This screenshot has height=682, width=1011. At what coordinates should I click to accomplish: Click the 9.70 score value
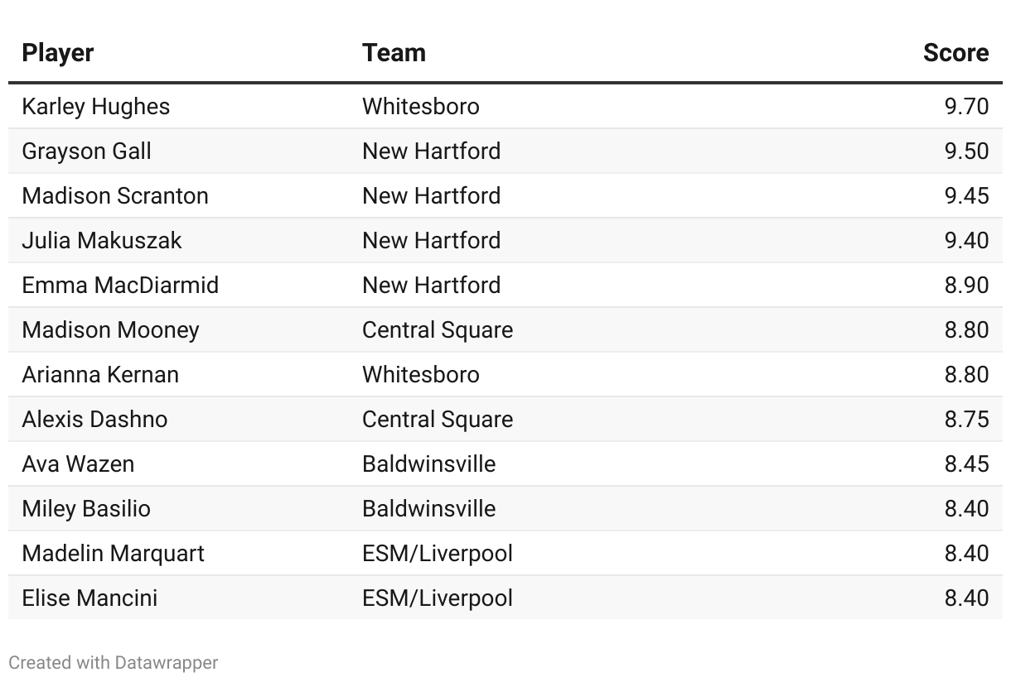click(x=966, y=107)
